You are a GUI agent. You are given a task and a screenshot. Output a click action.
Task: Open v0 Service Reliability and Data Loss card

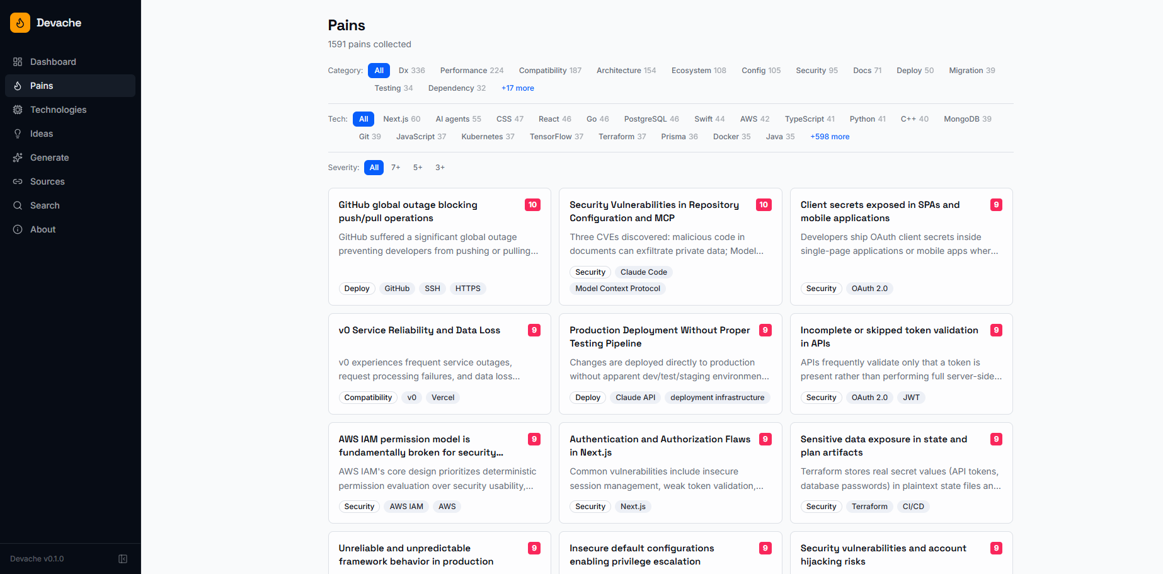tap(440, 364)
